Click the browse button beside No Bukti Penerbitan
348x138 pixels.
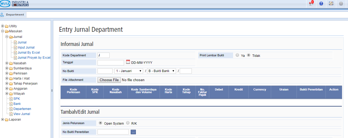pyautogui.click(x=133, y=132)
